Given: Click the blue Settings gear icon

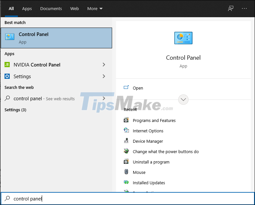Looking at the screenshot, I should 7,76.
